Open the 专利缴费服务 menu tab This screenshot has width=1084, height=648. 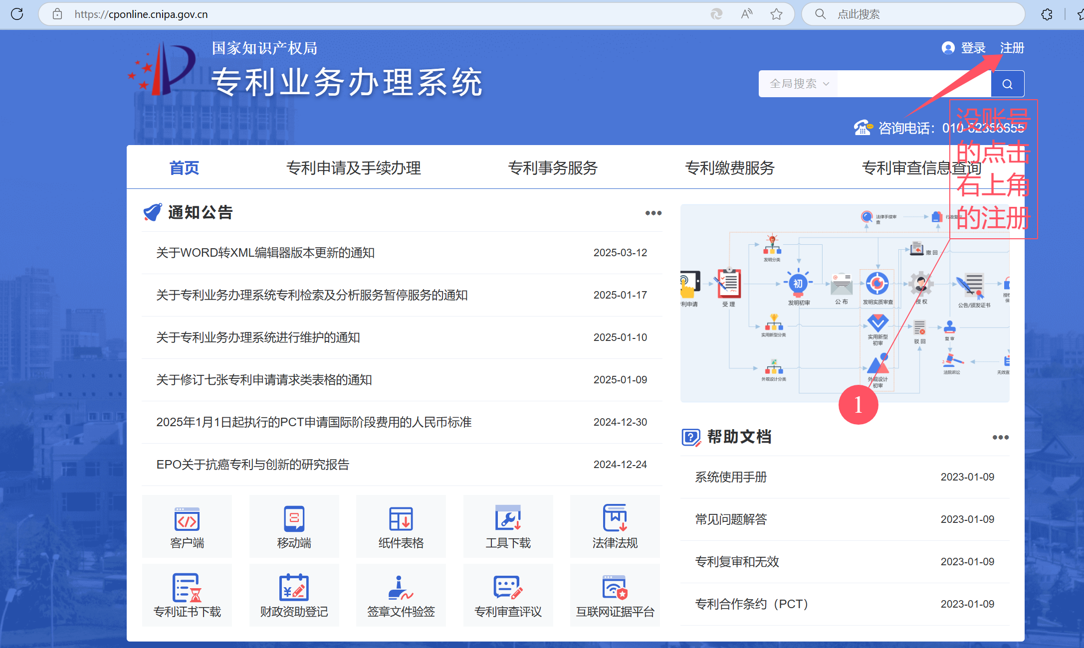coord(729,168)
